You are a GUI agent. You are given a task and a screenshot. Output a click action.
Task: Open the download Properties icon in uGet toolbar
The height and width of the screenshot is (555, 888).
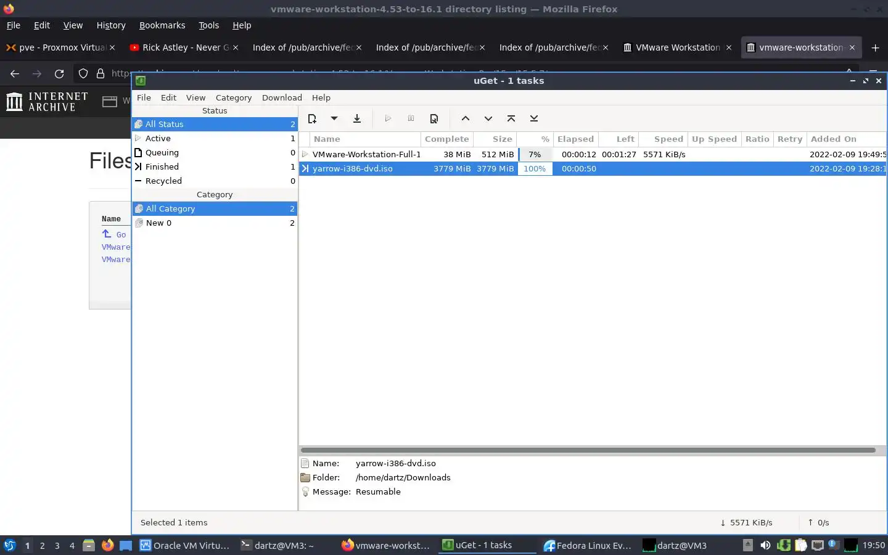tap(434, 118)
